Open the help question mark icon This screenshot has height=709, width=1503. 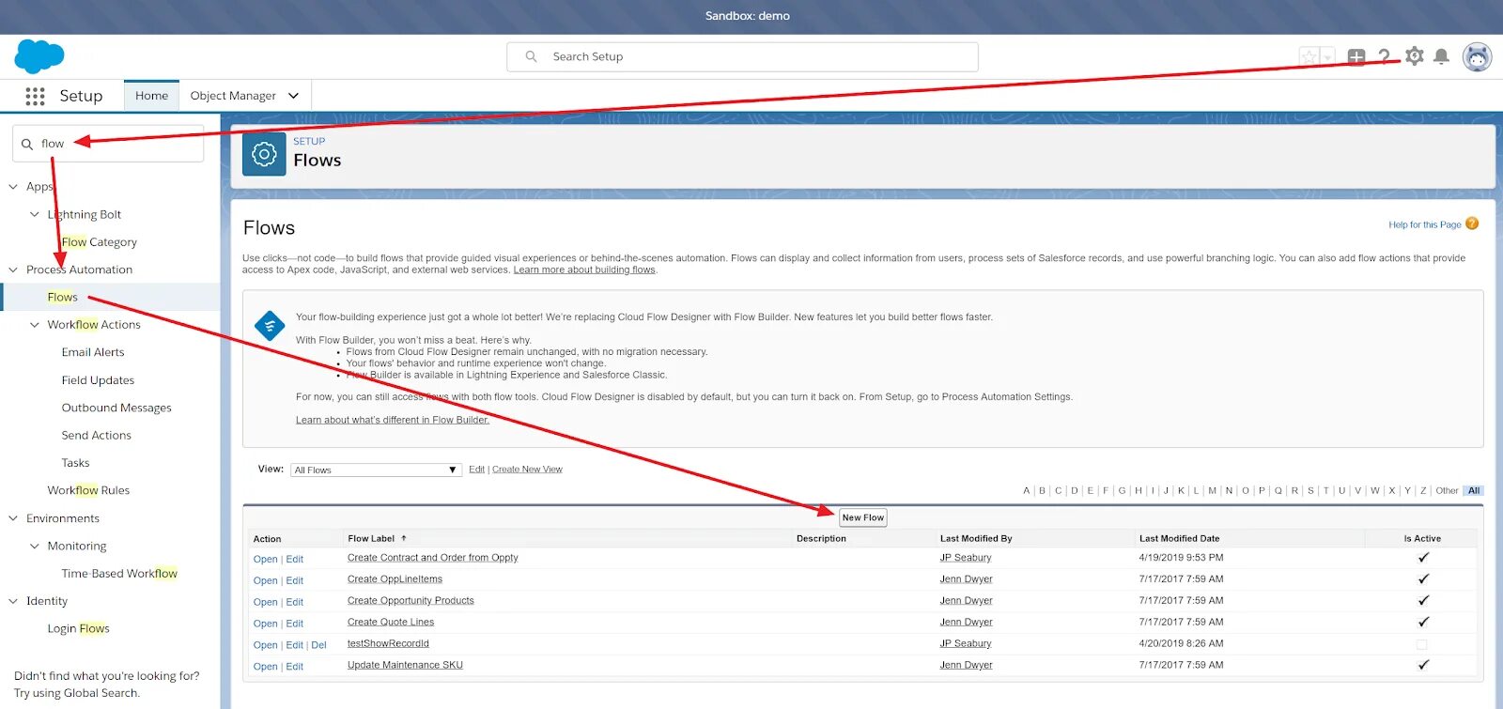(1384, 57)
